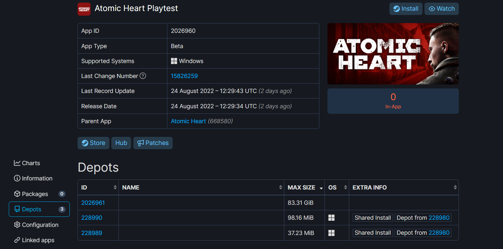Image resolution: width=503 pixels, height=249 pixels.
Task: Click Shared Install tag in row 228990
Action: (373, 218)
